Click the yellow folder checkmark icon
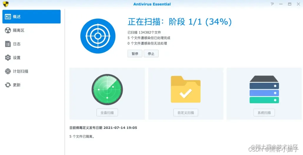This screenshot has height=155, width=303. 186,89
